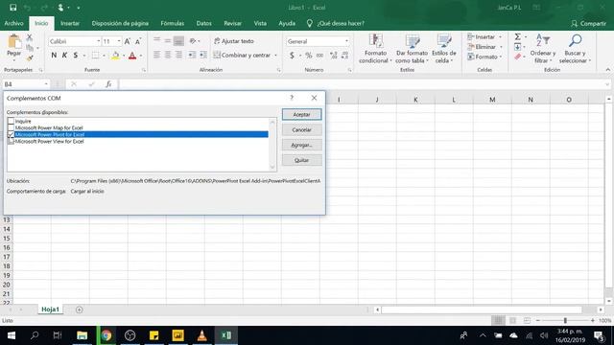Click Aceptar in Complementos COM dialog
The width and height of the screenshot is (614, 345).
(301, 114)
